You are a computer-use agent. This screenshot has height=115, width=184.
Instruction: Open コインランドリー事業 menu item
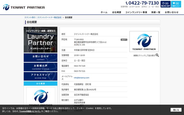point(136,12)
